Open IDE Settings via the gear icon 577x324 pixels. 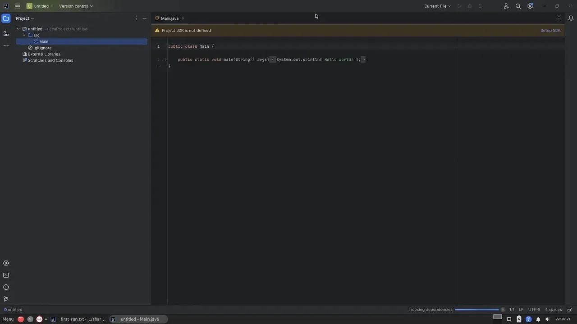(530, 6)
